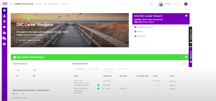216x101 pixels.
Task: Select the medal achievements icon in sidebar
Action: (4, 21)
